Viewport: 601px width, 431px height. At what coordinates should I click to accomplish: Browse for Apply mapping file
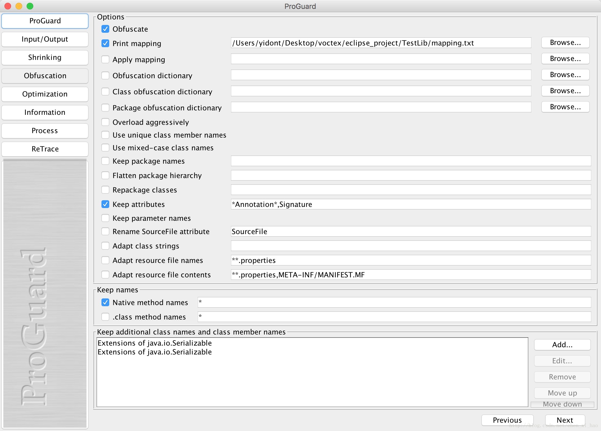coord(565,59)
